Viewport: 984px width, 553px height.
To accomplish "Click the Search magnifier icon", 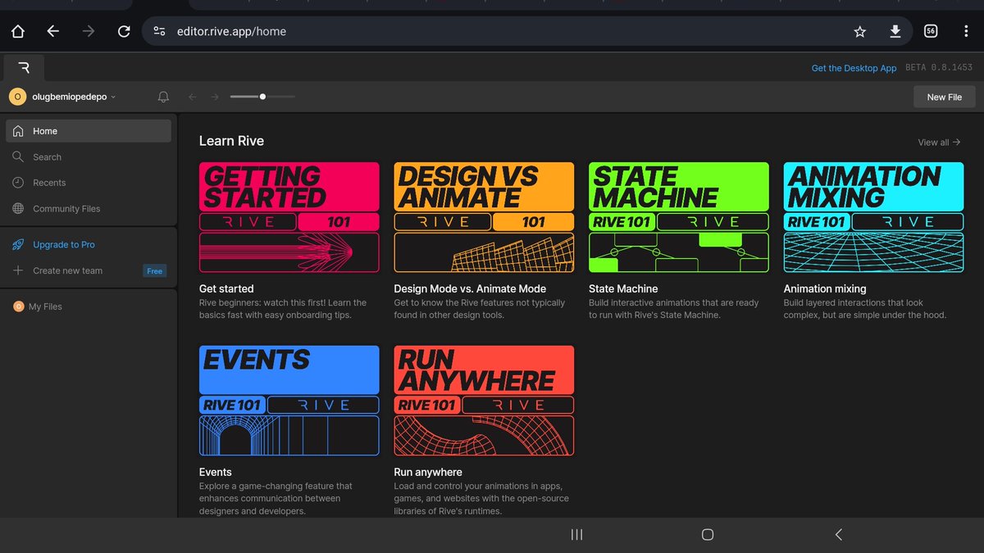I will pos(18,156).
